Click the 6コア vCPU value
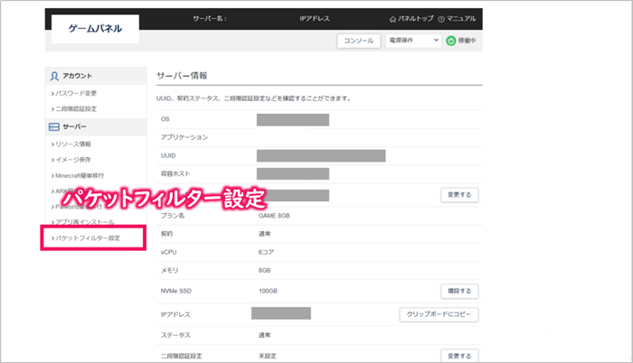Screen dimensions: 633x363 point(266,252)
